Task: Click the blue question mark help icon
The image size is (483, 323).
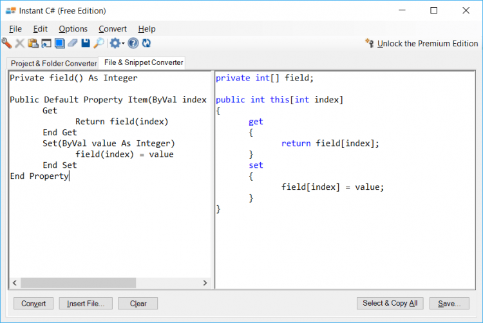Action: point(133,43)
